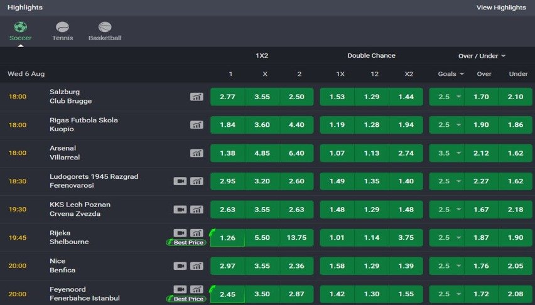Open the 3.5 goals line dropdown for Arsenal

click(x=446, y=153)
